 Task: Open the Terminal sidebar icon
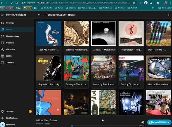2,63
